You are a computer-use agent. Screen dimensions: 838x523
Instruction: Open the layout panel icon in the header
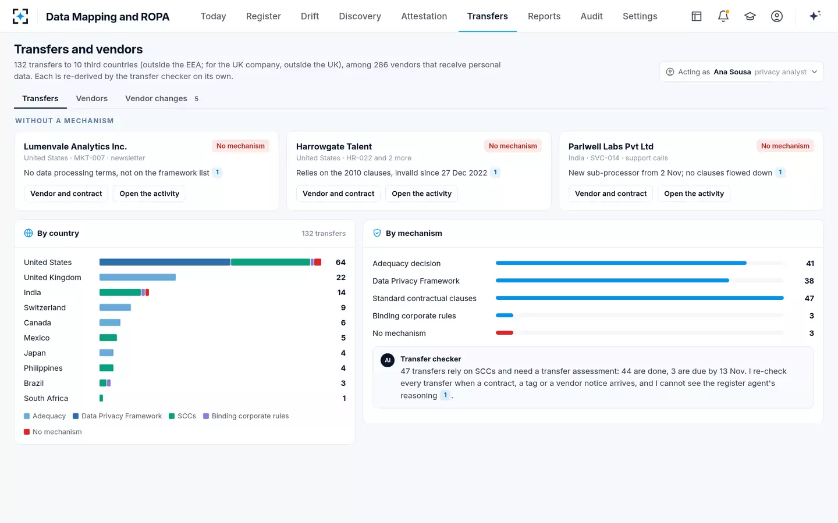click(697, 16)
